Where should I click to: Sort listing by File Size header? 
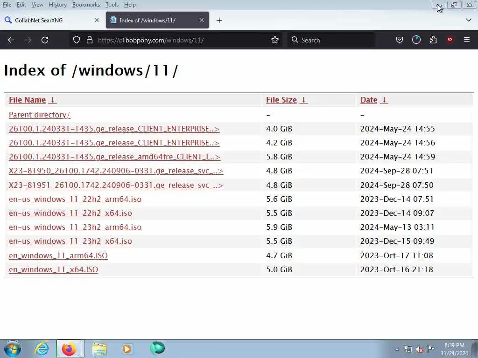pyautogui.click(x=281, y=100)
